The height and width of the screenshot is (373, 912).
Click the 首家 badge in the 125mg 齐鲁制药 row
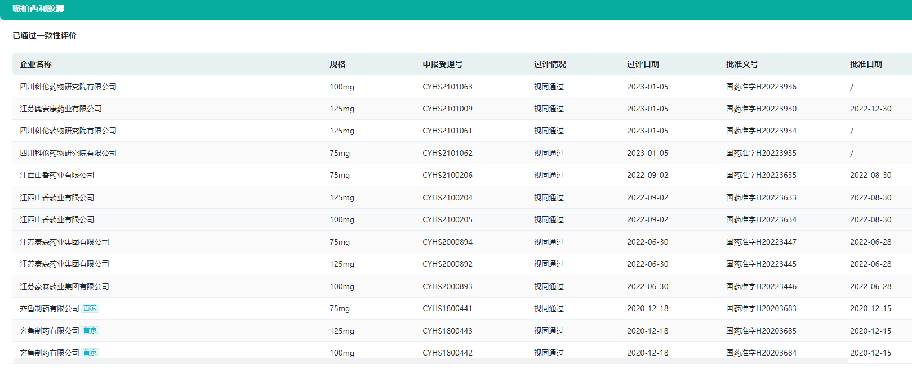[x=90, y=331]
